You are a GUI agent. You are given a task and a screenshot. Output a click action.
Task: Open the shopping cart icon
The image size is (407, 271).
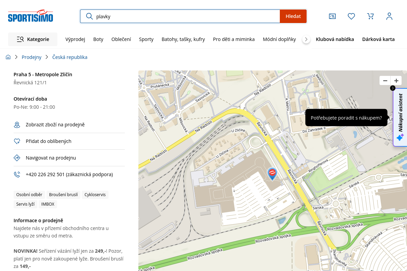coord(370,16)
